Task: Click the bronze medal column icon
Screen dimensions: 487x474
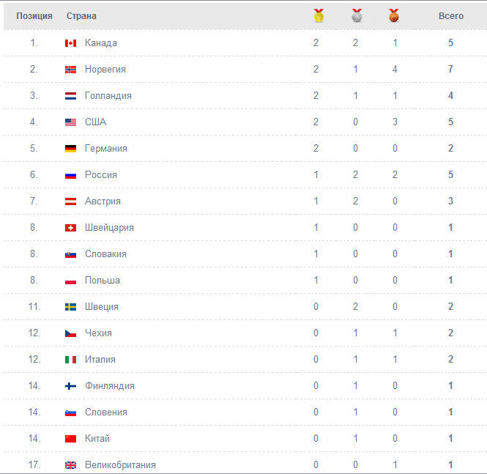Action: point(394,15)
